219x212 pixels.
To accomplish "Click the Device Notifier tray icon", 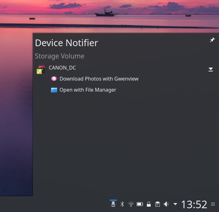I will pos(113,204).
